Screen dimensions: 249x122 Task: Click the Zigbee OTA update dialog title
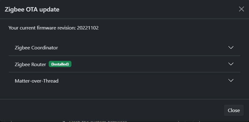[x=32, y=10]
